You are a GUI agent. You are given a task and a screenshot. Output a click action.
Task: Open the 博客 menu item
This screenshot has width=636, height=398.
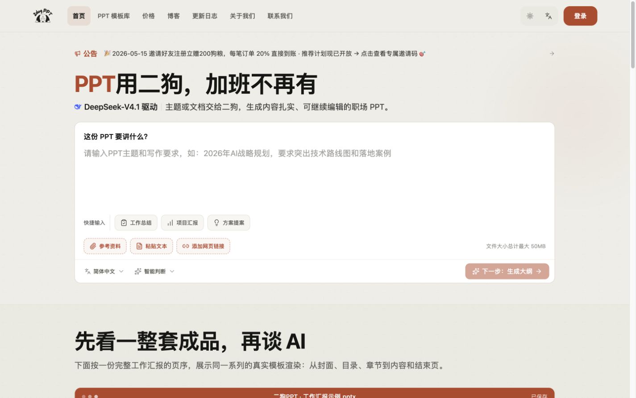coord(174,16)
